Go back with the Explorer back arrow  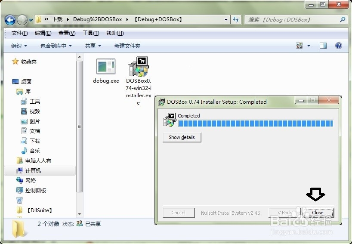click(x=10, y=20)
